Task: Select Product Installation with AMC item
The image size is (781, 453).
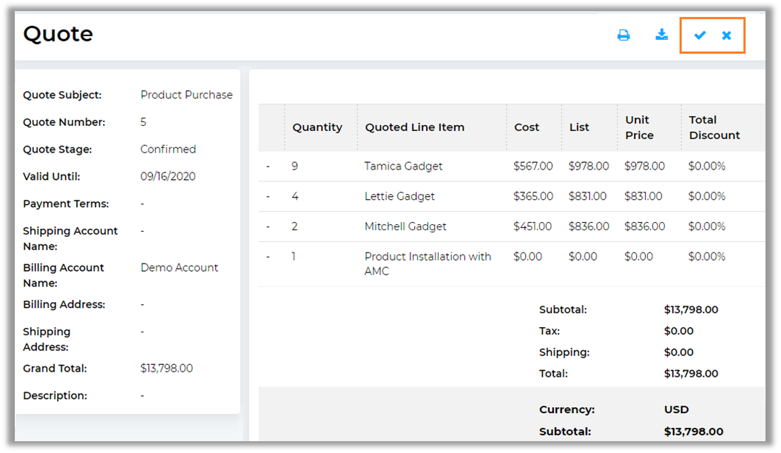Action: pyautogui.click(x=427, y=264)
